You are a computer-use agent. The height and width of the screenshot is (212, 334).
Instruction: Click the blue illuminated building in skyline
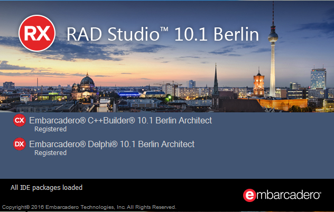pyautogui.click(x=132, y=94)
